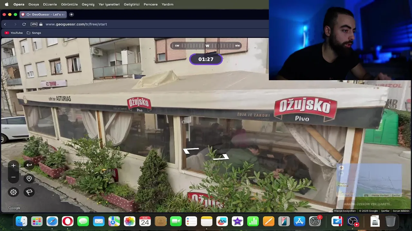The image size is (412, 231).
Task: Open the Apple menu
Action: (x=6, y=4)
